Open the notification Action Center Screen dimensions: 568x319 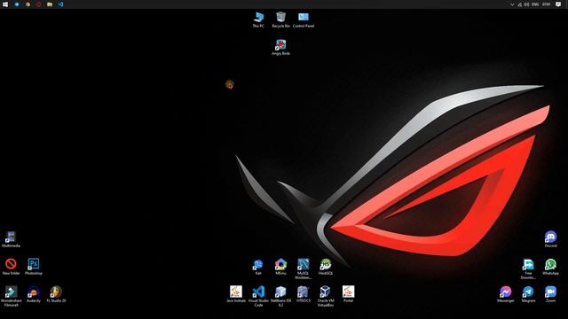558,4
